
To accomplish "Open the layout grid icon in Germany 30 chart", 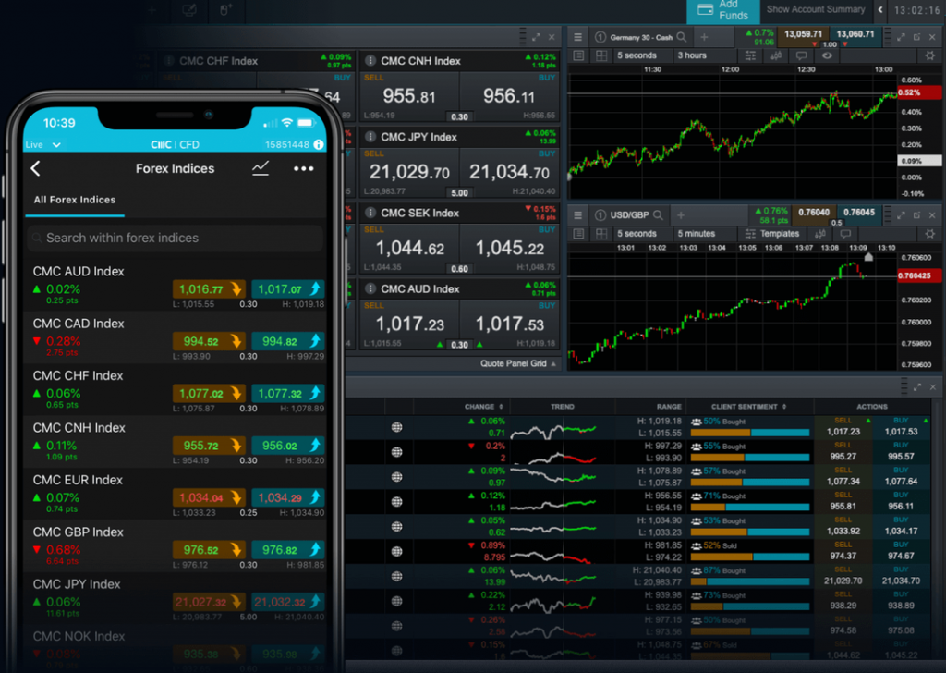I will (x=601, y=55).
